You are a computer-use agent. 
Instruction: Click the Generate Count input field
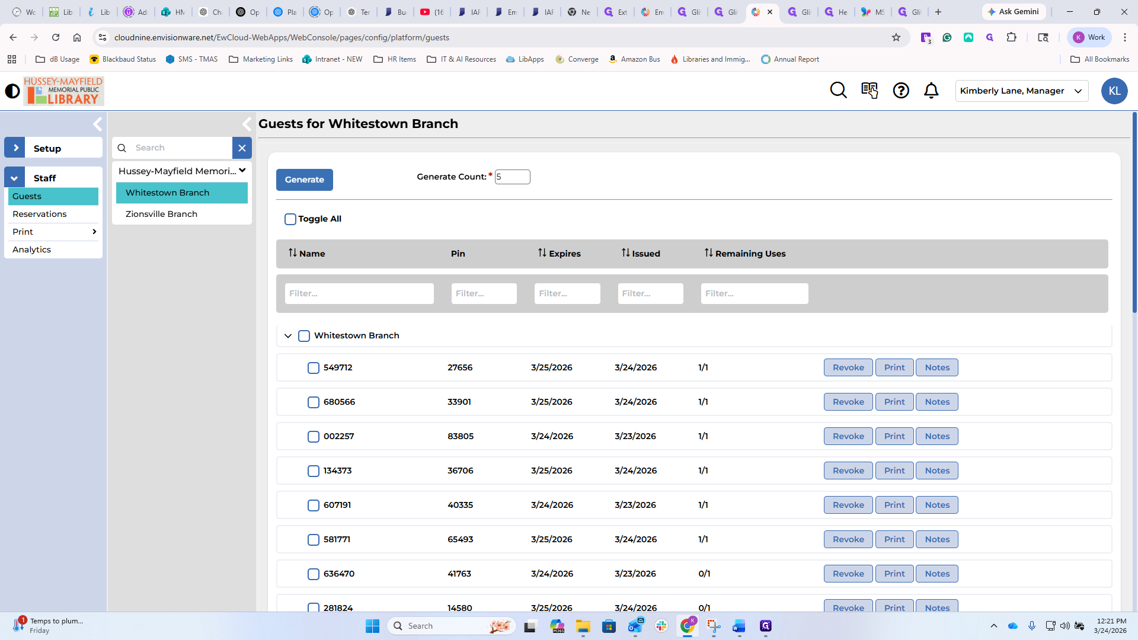pyautogui.click(x=512, y=177)
